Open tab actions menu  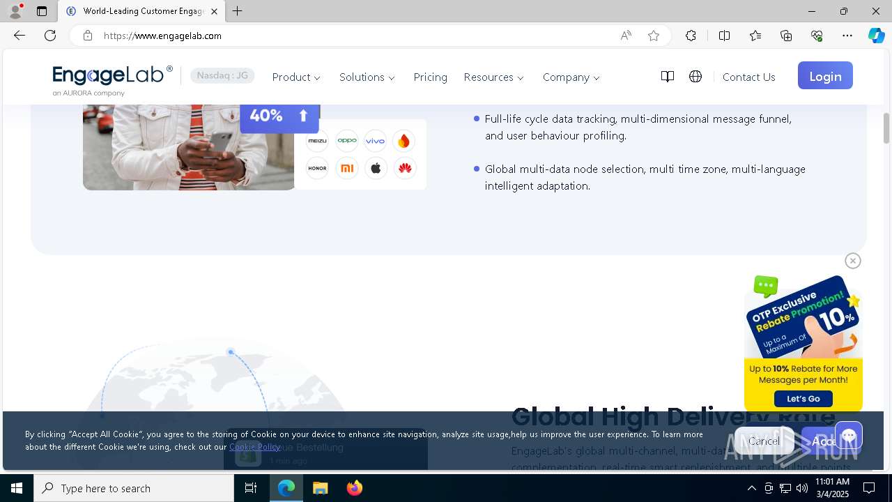(42, 11)
